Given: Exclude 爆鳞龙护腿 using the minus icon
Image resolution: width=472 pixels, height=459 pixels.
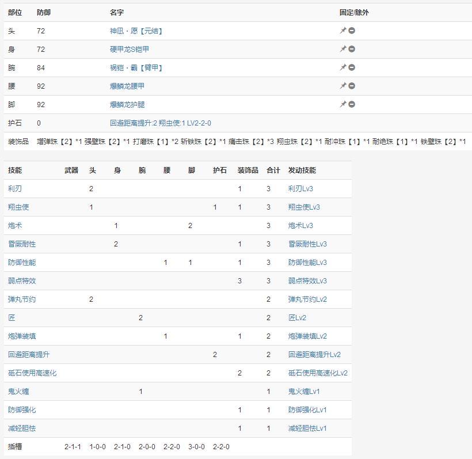Looking at the screenshot, I should [352, 104].
